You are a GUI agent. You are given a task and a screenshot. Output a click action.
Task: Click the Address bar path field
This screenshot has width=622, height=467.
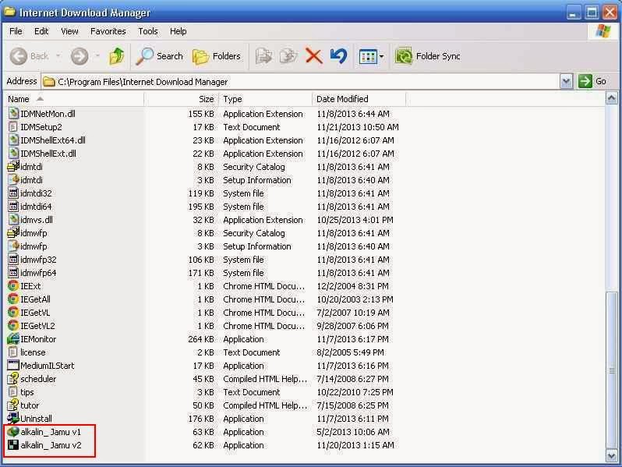[x=301, y=82]
